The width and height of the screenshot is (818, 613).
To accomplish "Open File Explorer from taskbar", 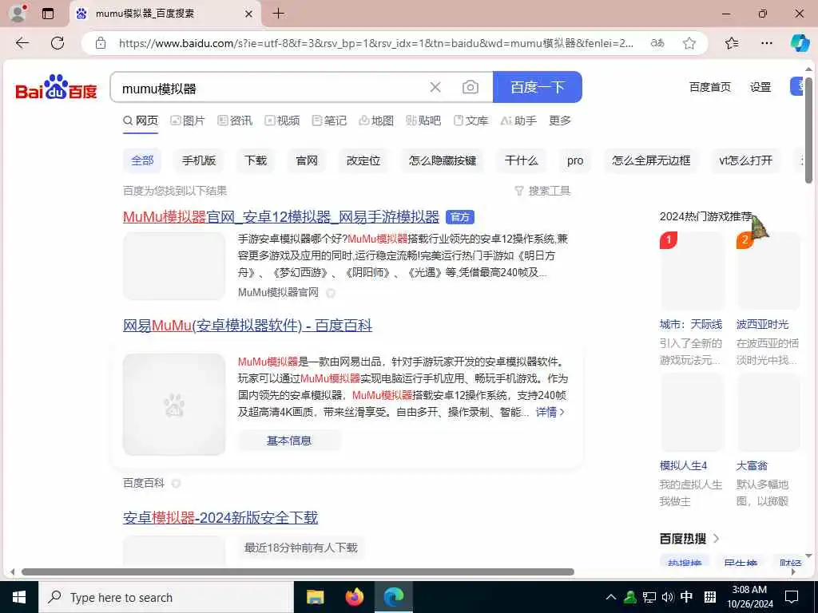I will [315, 597].
